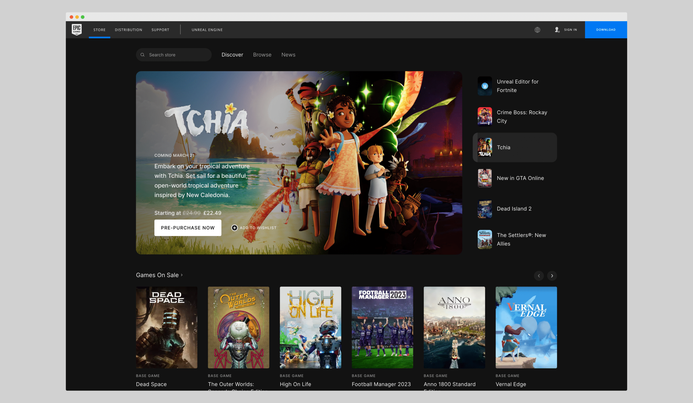Viewport: 693px width, 403px height.
Task: Open the Anno 1800 cover art
Action: [454, 327]
